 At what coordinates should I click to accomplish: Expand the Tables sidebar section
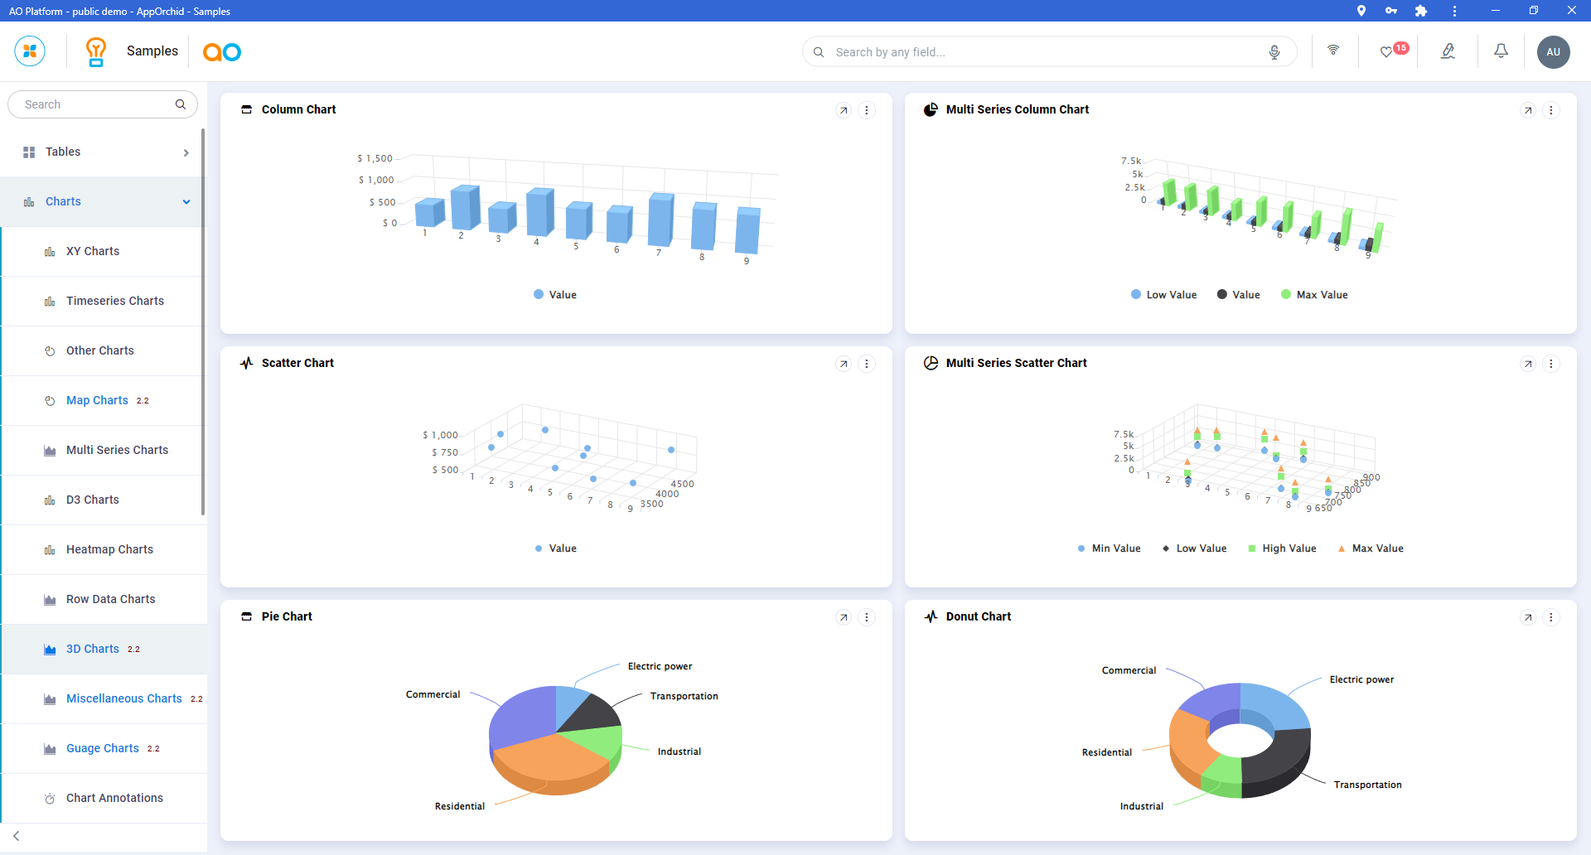tap(104, 152)
